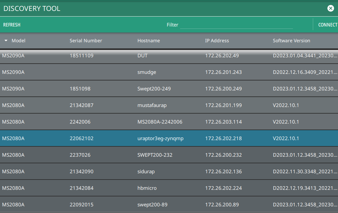Select the highlighted uraptor3eg-zynqmp row
338x213 pixels.
[160, 138]
